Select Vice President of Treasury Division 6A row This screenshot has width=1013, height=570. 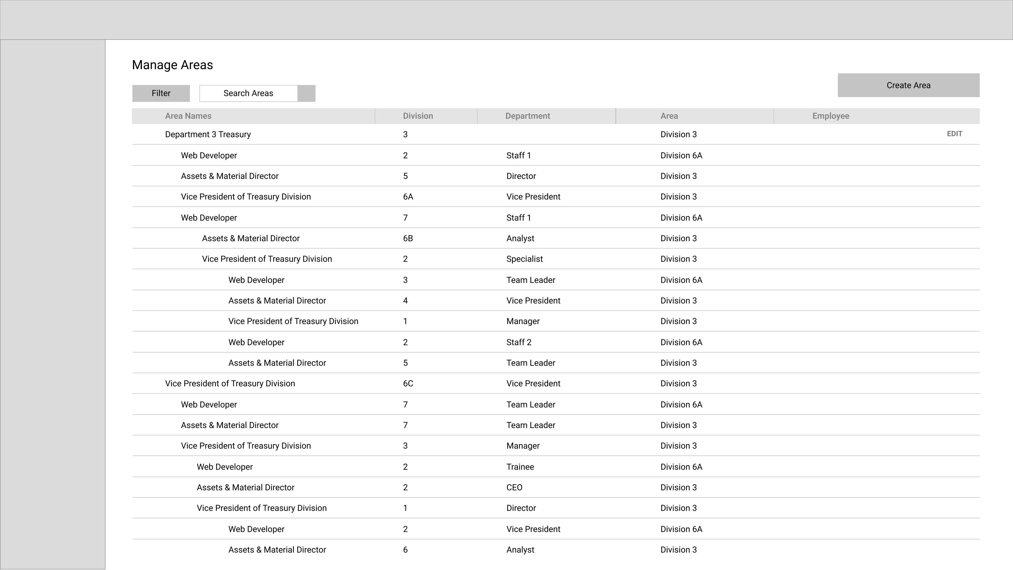click(x=245, y=197)
